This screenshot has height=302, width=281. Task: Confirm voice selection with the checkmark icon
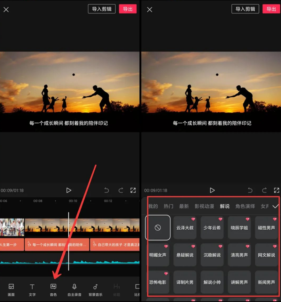coord(275,206)
